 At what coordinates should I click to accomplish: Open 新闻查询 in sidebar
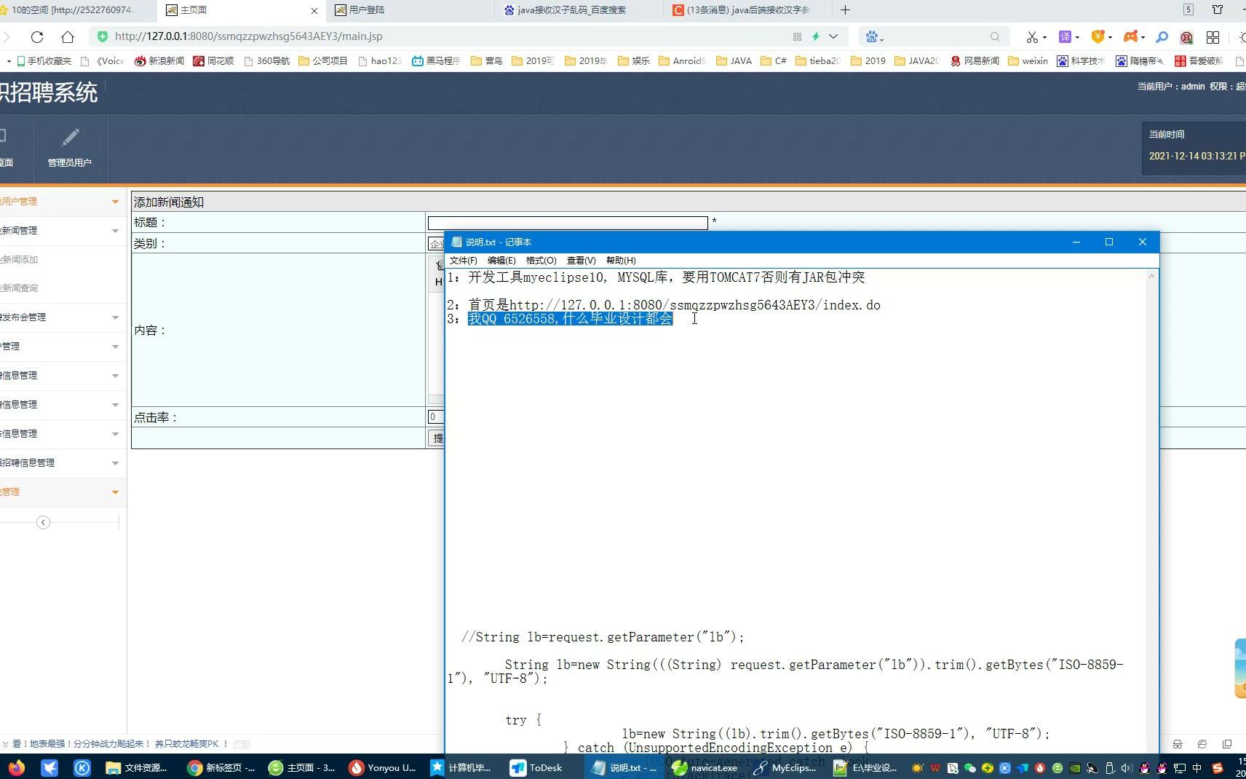point(20,288)
